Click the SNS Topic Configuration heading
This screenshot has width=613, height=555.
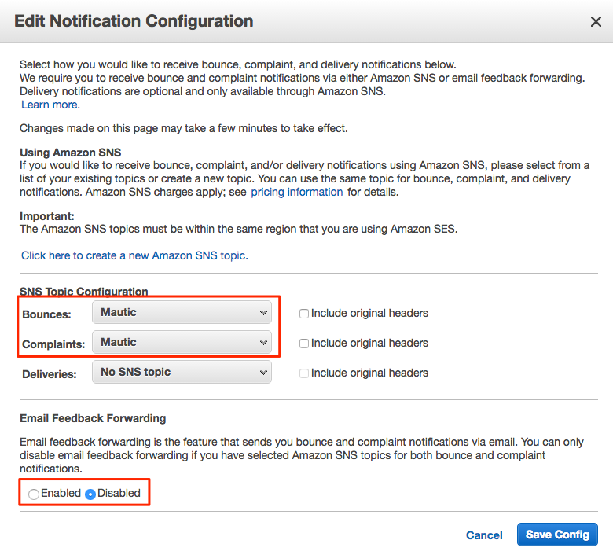pos(84,292)
